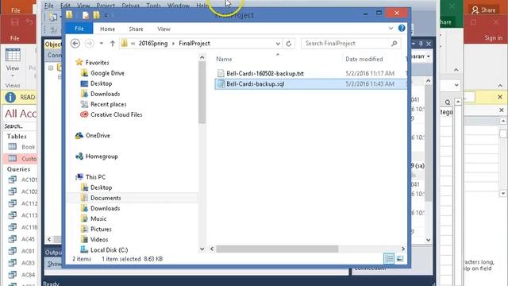Screen dimensions: 508x286
Task: Open the Window menu in background window
Action: (178, 6)
